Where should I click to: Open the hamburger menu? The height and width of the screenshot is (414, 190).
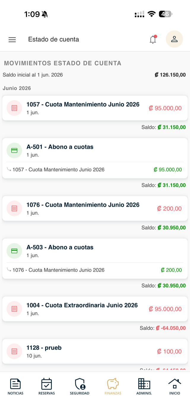click(x=12, y=40)
